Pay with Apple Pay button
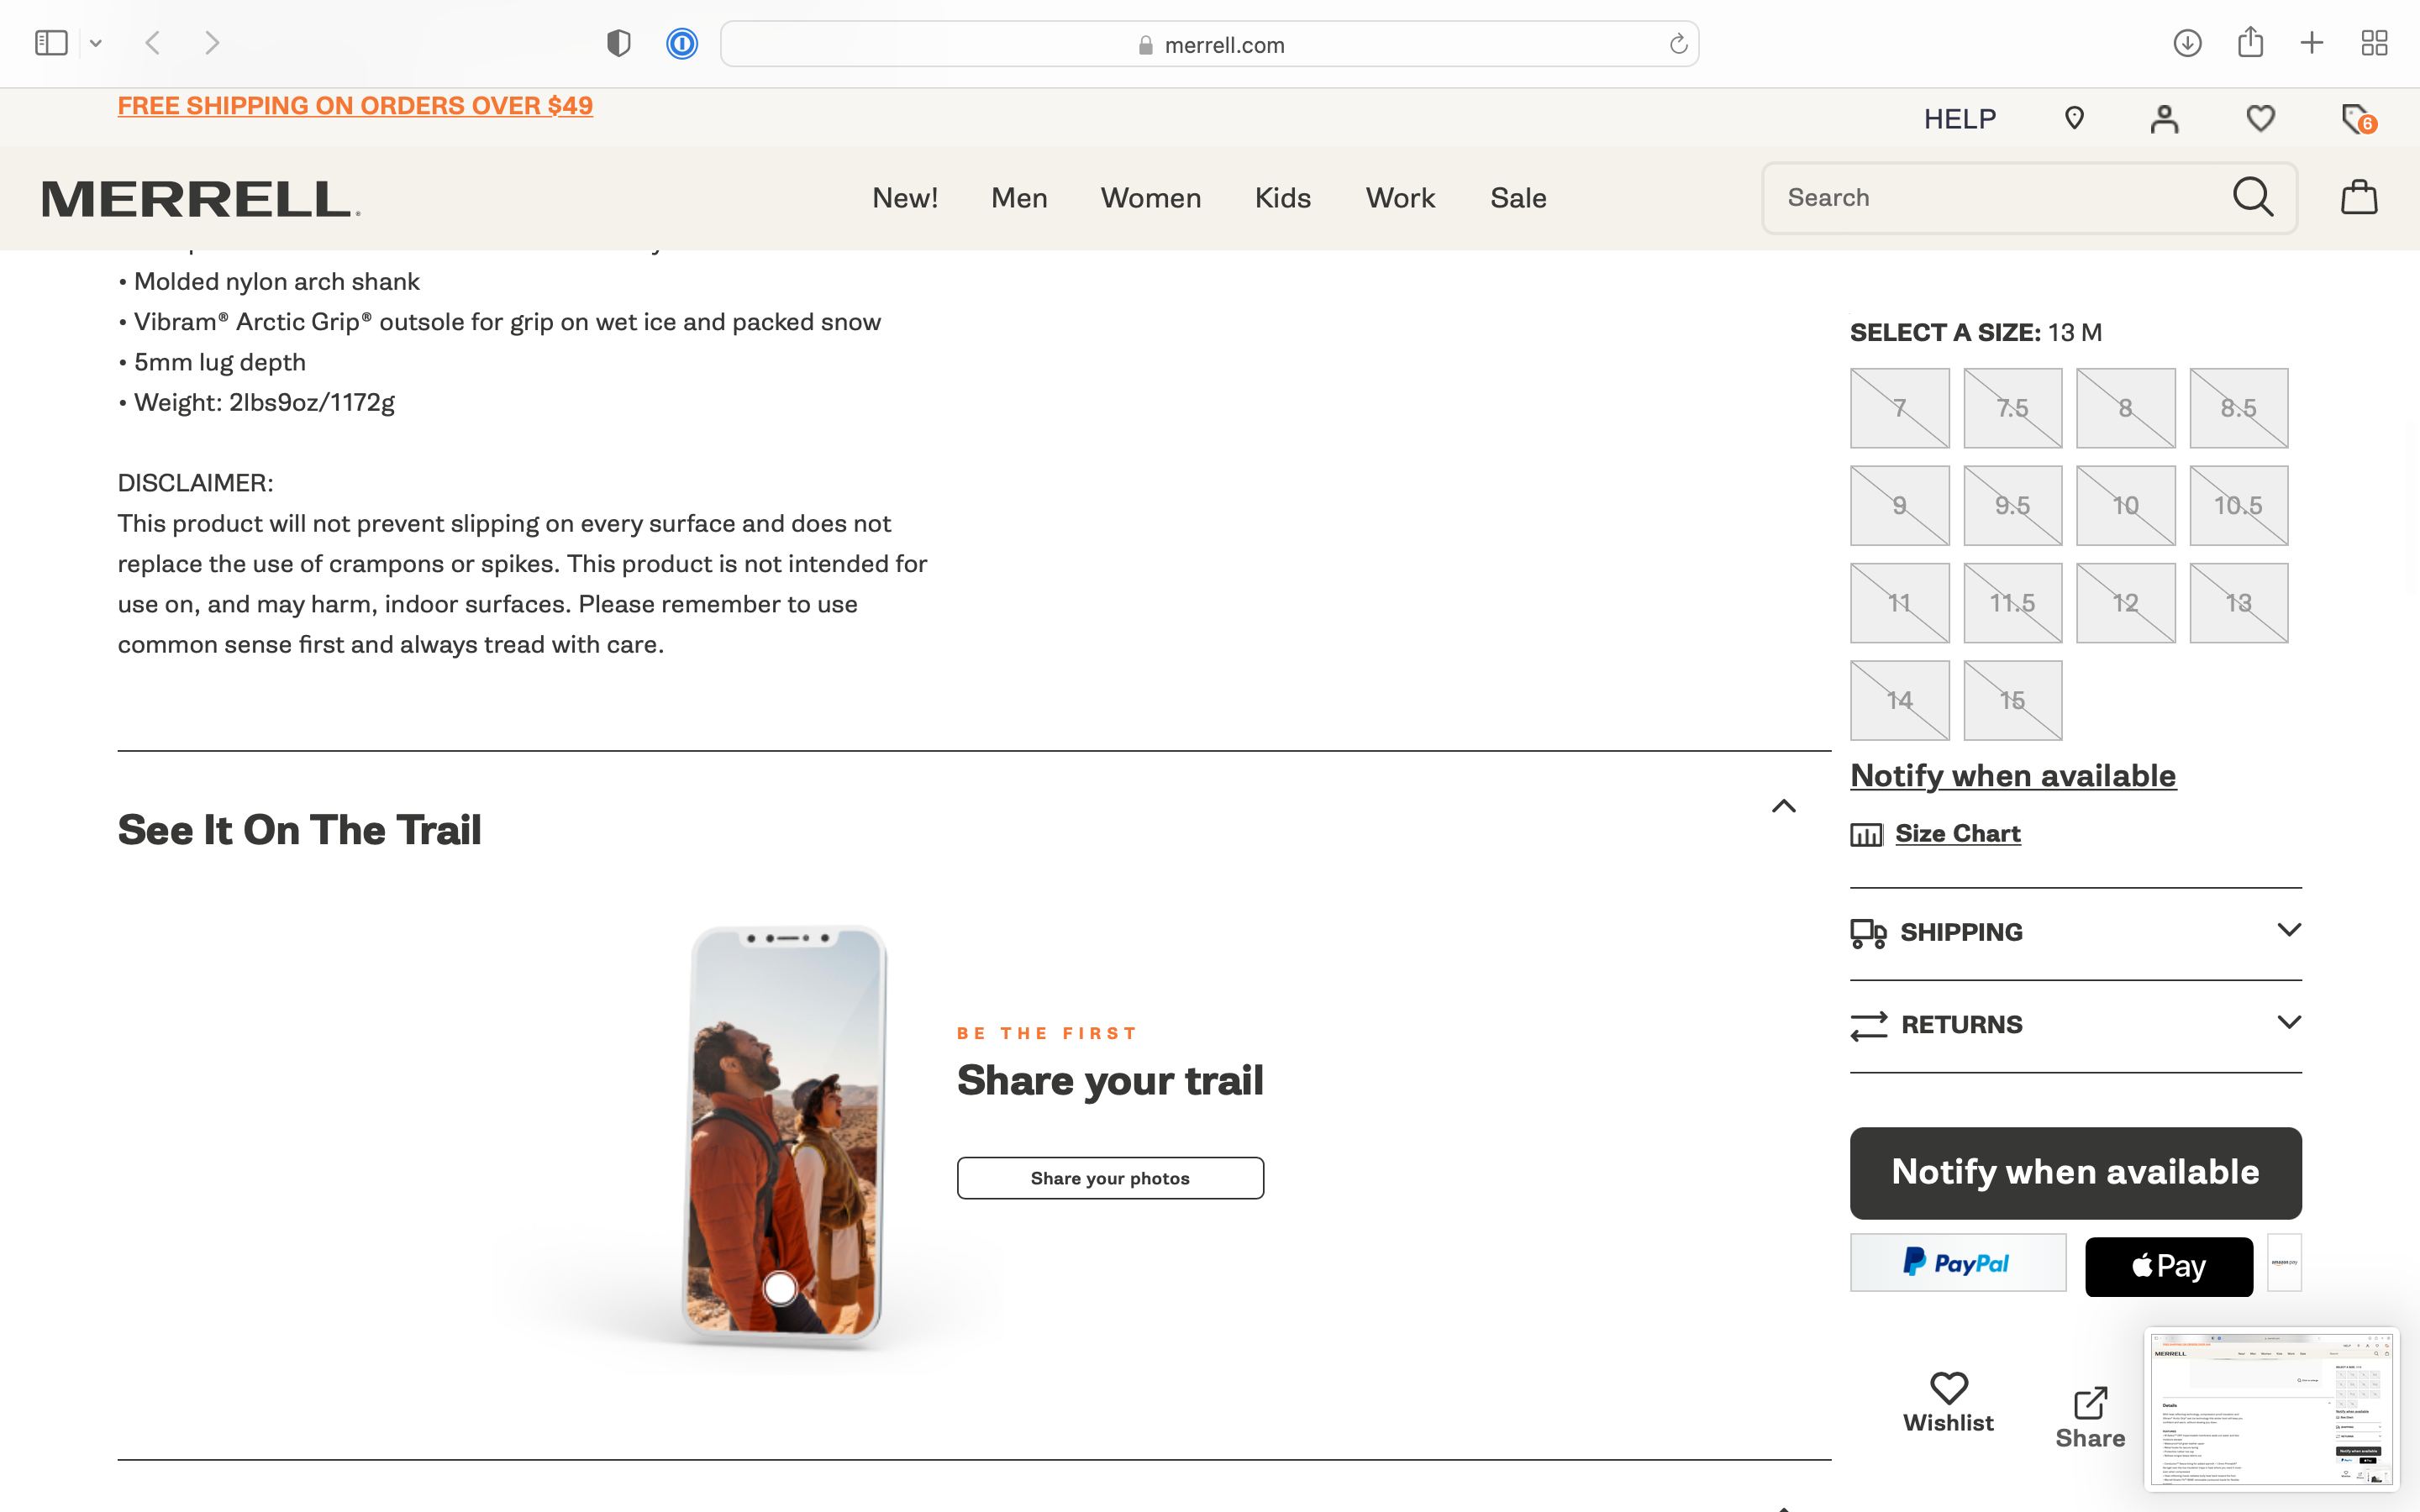Image resolution: width=2420 pixels, height=1512 pixels. 2169,1266
